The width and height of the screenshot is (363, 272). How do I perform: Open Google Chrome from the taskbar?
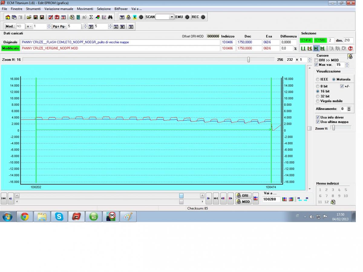[x=25, y=216]
